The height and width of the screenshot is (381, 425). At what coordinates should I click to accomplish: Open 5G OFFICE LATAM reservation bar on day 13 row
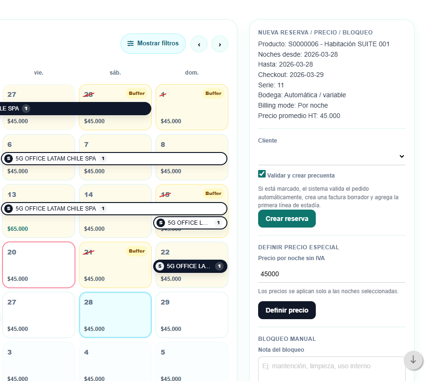point(114,209)
